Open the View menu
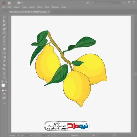 tap(47, 7)
